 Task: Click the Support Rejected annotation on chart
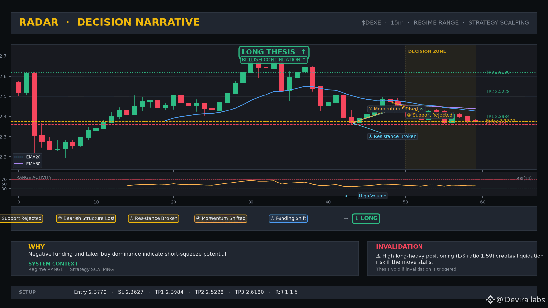click(x=430, y=115)
